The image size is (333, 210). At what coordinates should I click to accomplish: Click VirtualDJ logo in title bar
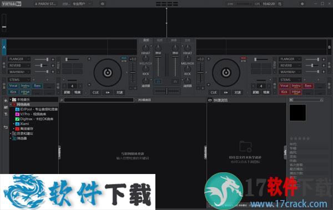point(12,4)
